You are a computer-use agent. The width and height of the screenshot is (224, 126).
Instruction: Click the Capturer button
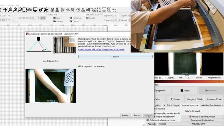(x=115, y=57)
